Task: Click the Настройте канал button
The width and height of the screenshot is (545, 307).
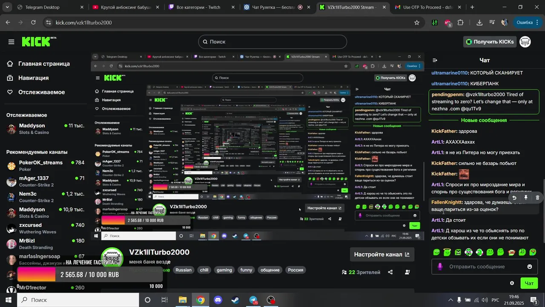Action: [382, 255]
